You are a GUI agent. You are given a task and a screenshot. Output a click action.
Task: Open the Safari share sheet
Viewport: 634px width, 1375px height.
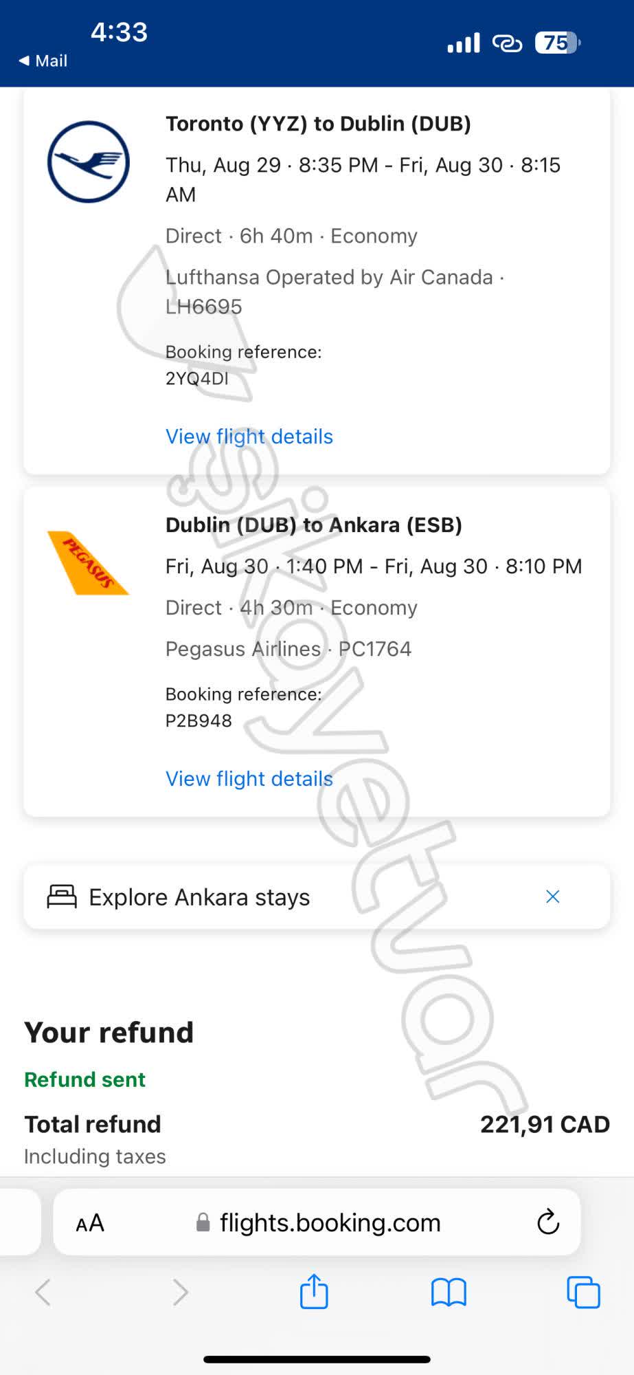coord(314,1291)
